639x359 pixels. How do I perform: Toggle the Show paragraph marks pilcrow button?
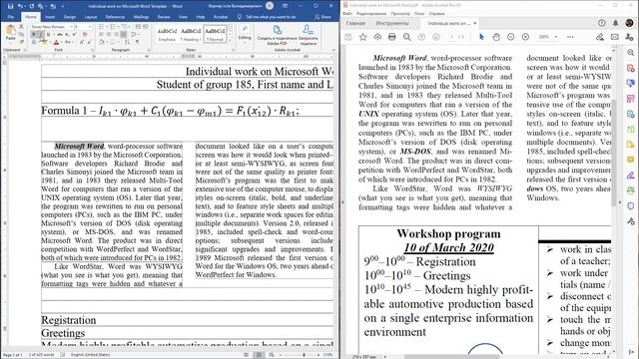(x=138, y=42)
